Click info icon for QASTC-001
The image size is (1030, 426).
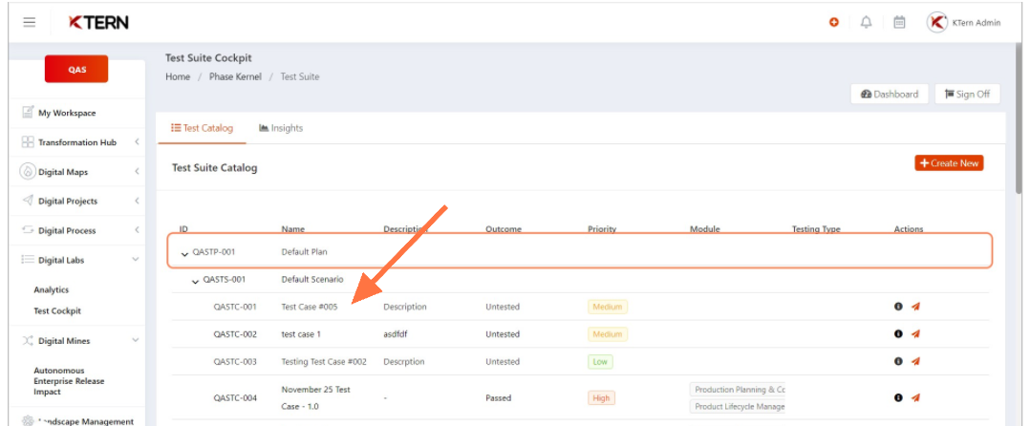898,307
